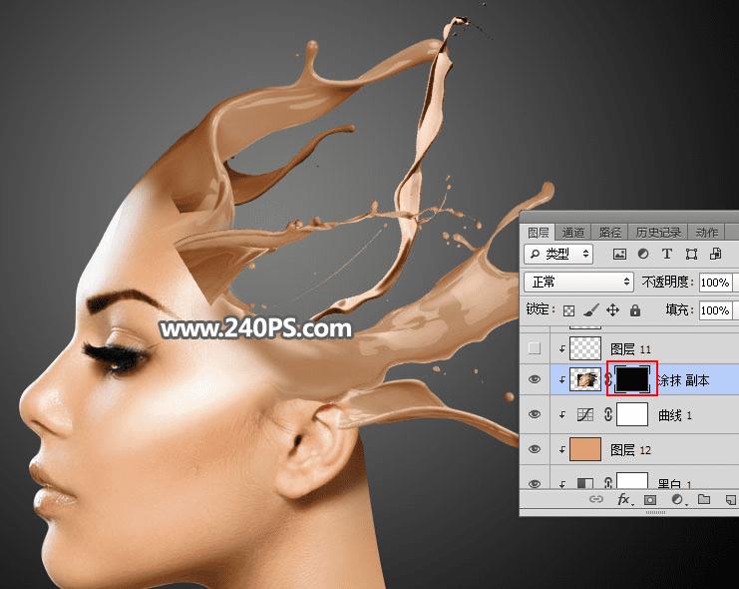
Task: Lock all padlock icon
Action: [x=635, y=310]
